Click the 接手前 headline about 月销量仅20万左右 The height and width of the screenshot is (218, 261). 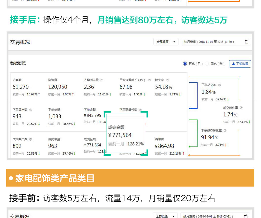(x=112, y=198)
